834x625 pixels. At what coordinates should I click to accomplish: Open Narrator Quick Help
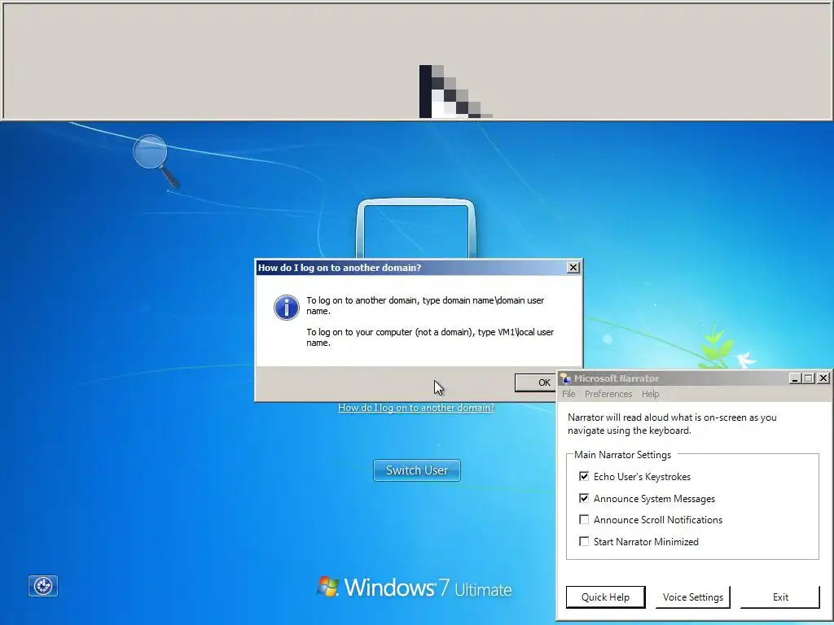(x=605, y=597)
